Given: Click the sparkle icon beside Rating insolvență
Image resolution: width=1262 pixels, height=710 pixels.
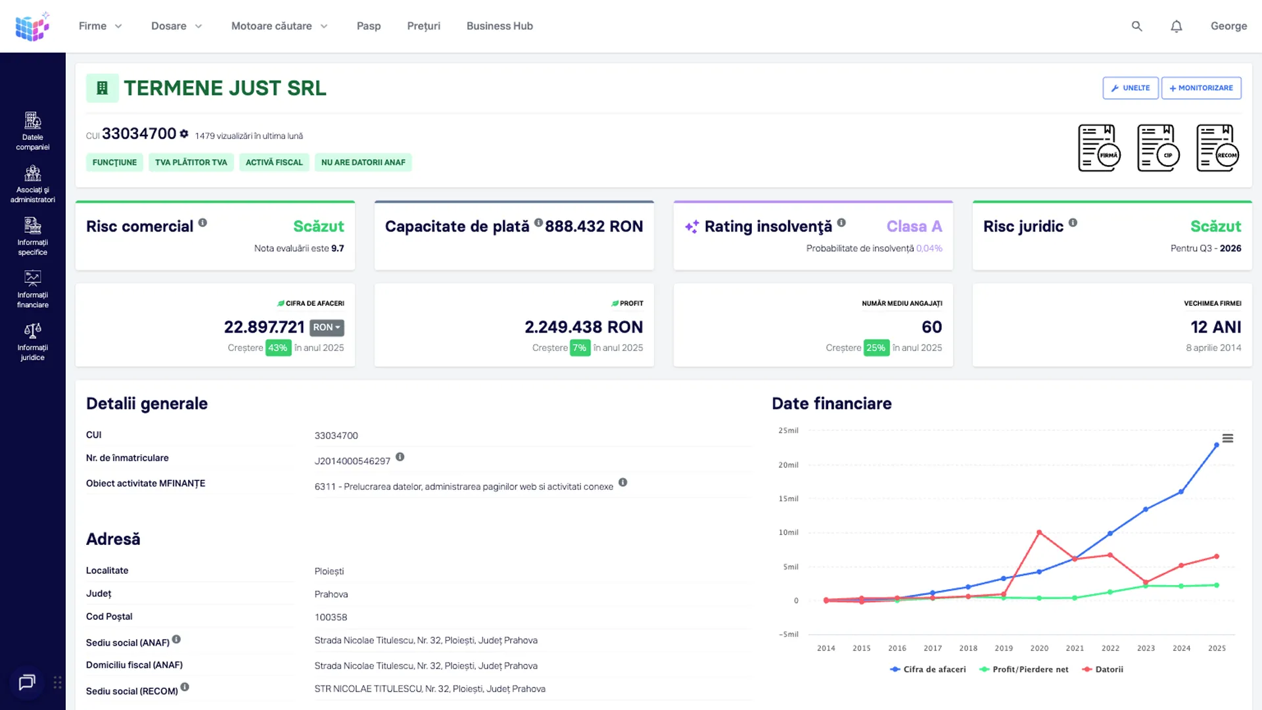Looking at the screenshot, I should 691,227.
